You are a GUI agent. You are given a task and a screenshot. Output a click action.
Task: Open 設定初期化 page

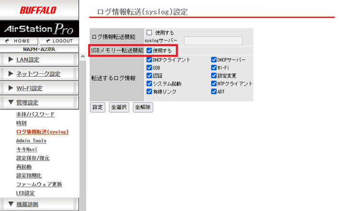click(x=29, y=176)
